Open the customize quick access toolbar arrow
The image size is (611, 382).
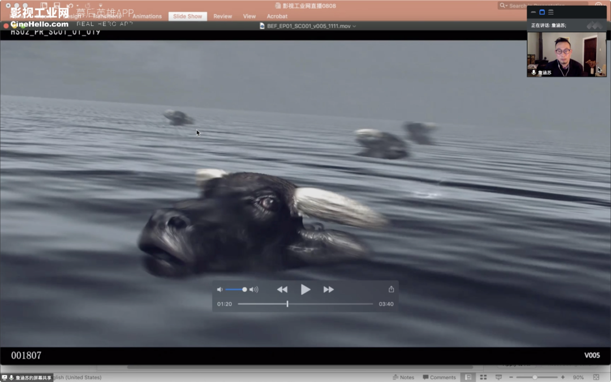point(101,6)
